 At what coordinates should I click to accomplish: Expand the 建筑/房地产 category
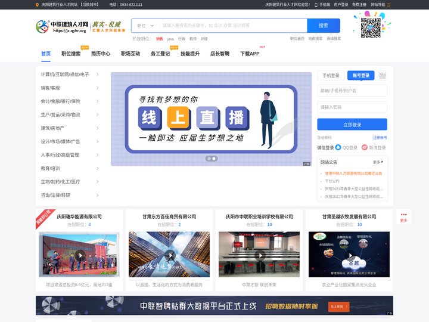pyautogui.click(x=97, y=128)
